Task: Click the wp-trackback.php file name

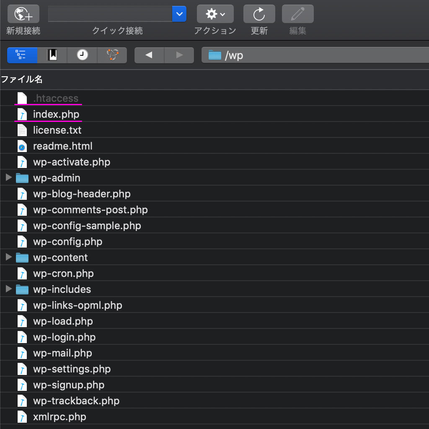Action: coord(76,401)
